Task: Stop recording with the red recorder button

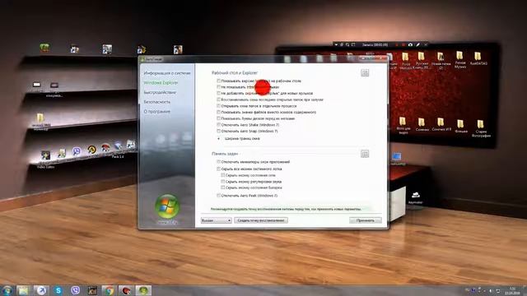Action: tap(403, 44)
